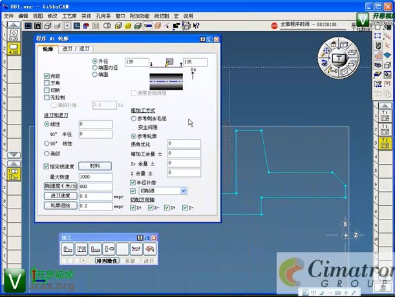Select the T2 tool tile on right panel

point(385,141)
